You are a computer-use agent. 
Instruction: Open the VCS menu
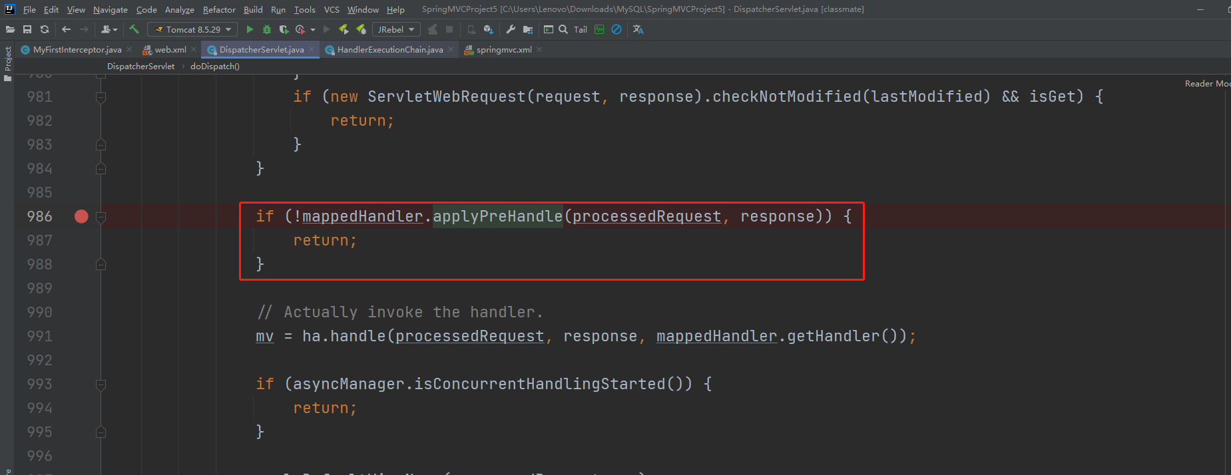[x=332, y=9]
